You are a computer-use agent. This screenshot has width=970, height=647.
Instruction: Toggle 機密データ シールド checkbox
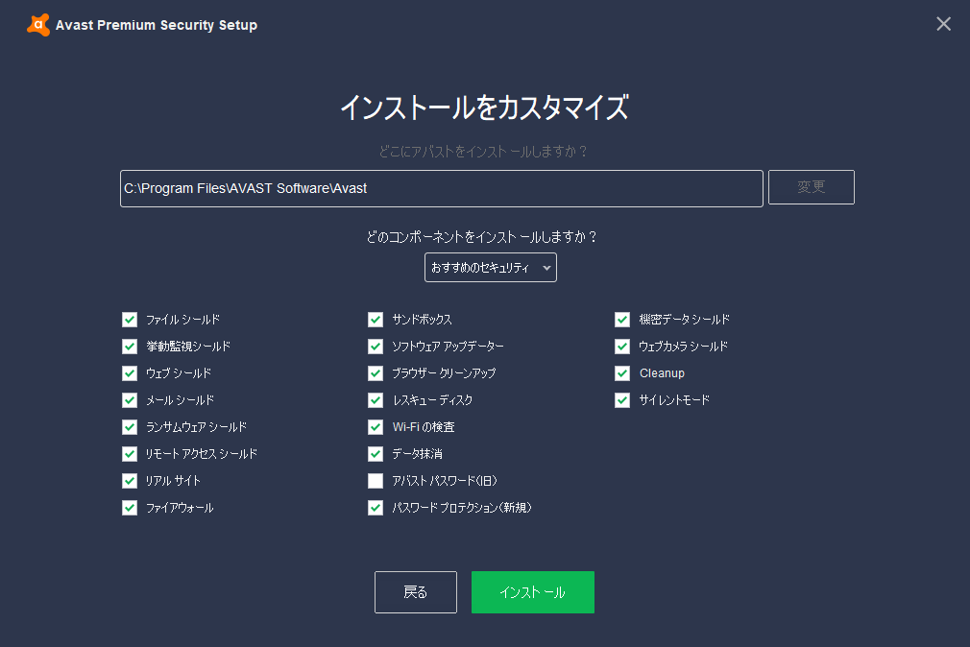click(x=622, y=320)
